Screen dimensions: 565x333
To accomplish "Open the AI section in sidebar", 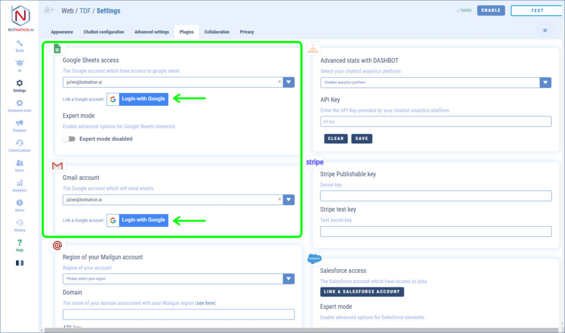I will coord(19,66).
